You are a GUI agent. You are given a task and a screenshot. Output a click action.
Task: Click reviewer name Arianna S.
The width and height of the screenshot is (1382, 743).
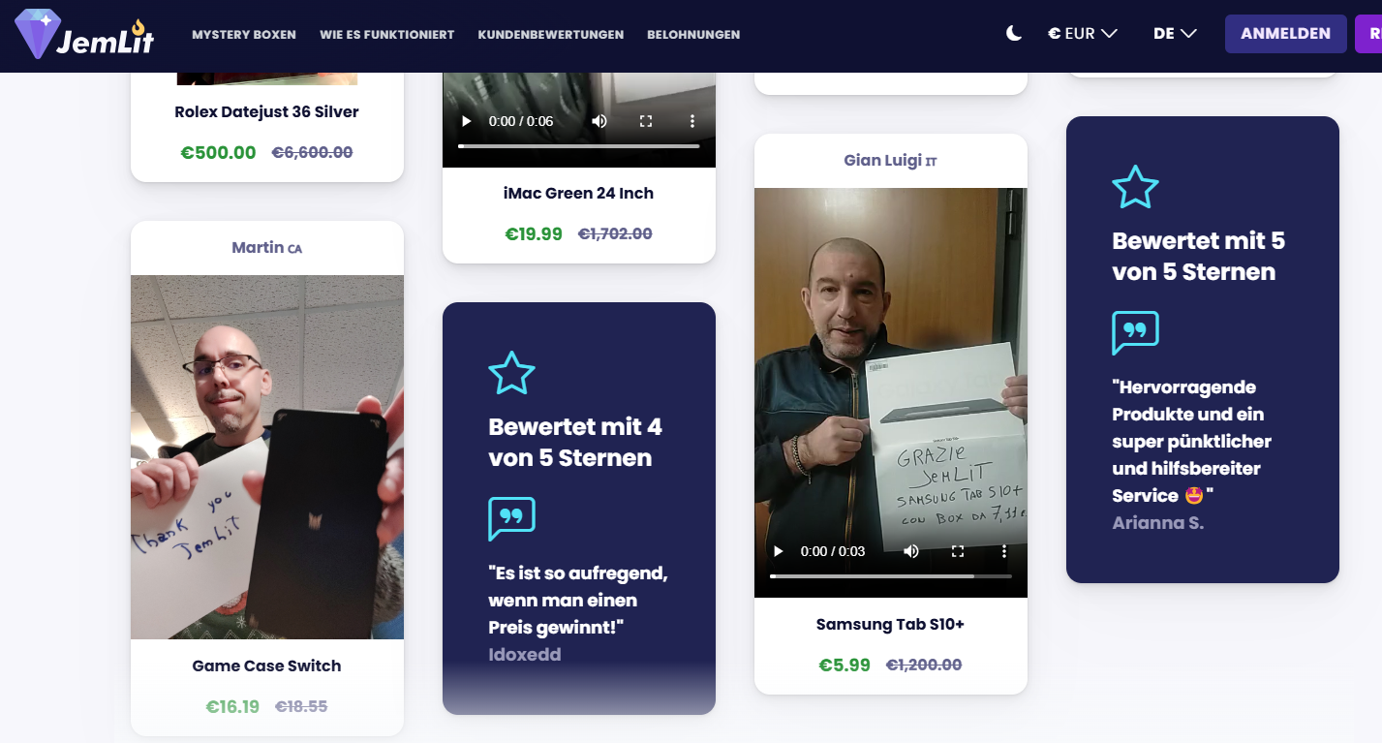coord(1158,523)
